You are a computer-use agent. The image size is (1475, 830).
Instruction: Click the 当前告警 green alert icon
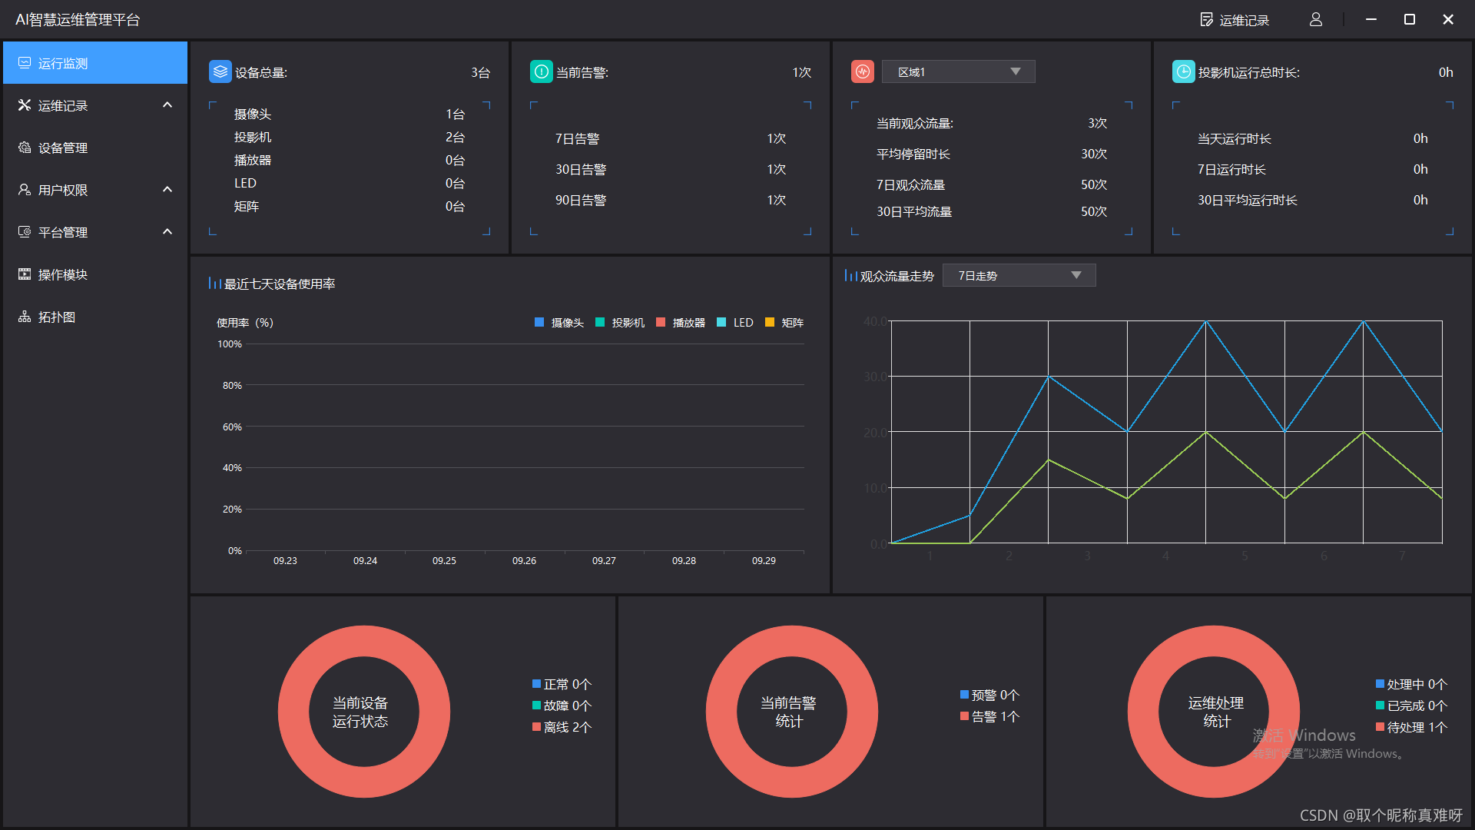(541, 72)
